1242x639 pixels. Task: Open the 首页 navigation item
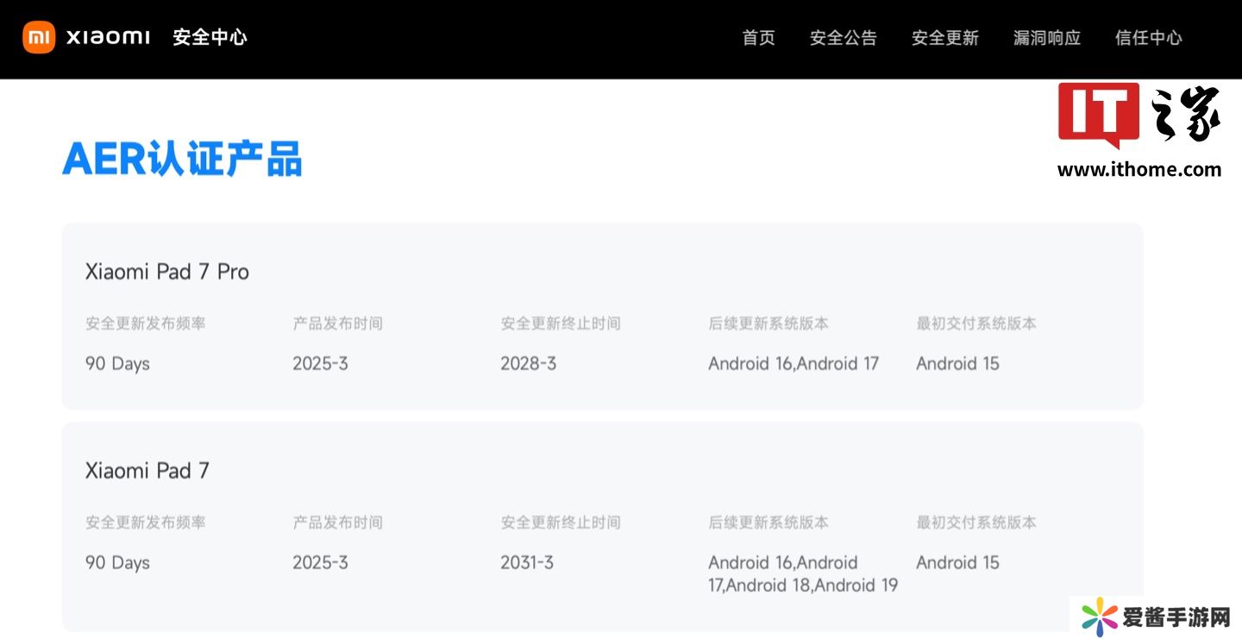(x=758, y=38)
